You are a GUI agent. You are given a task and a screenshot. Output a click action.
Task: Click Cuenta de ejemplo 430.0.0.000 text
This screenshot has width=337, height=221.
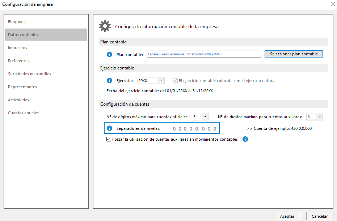[279, 128]
